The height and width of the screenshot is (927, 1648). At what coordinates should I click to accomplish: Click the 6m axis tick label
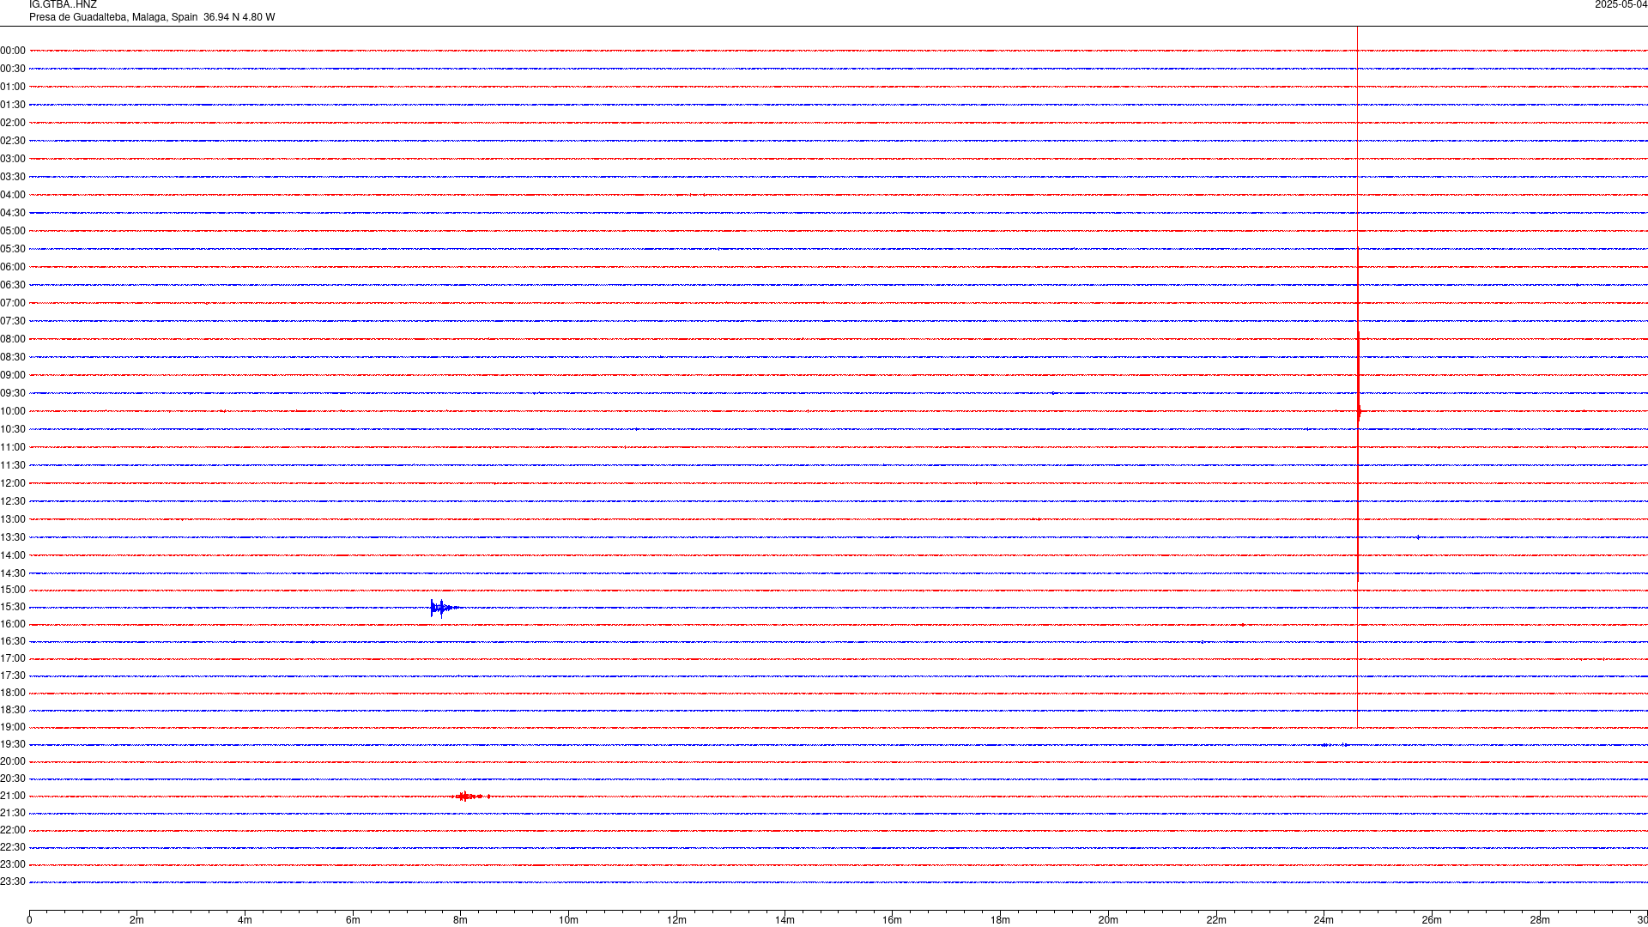coord(353,920)
